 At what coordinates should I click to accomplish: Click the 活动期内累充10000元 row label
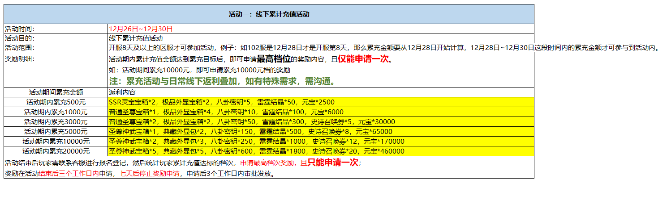[x=56, y=141]
